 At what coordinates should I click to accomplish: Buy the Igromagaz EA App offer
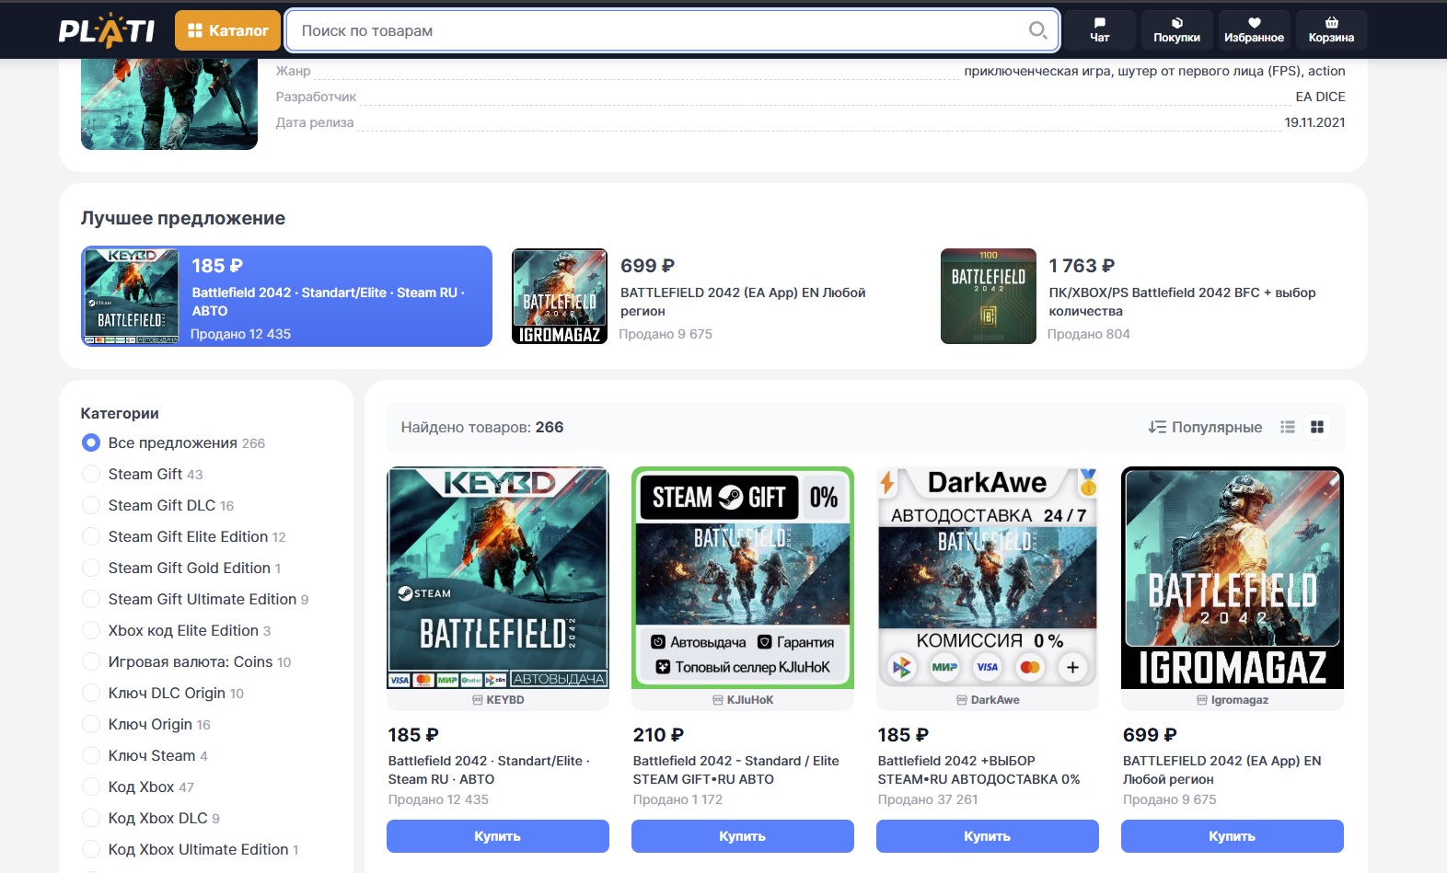click(x=1233, y=836)
